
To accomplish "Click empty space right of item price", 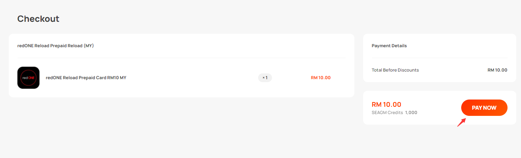I will pyautogui.click(x=341, y=78).
